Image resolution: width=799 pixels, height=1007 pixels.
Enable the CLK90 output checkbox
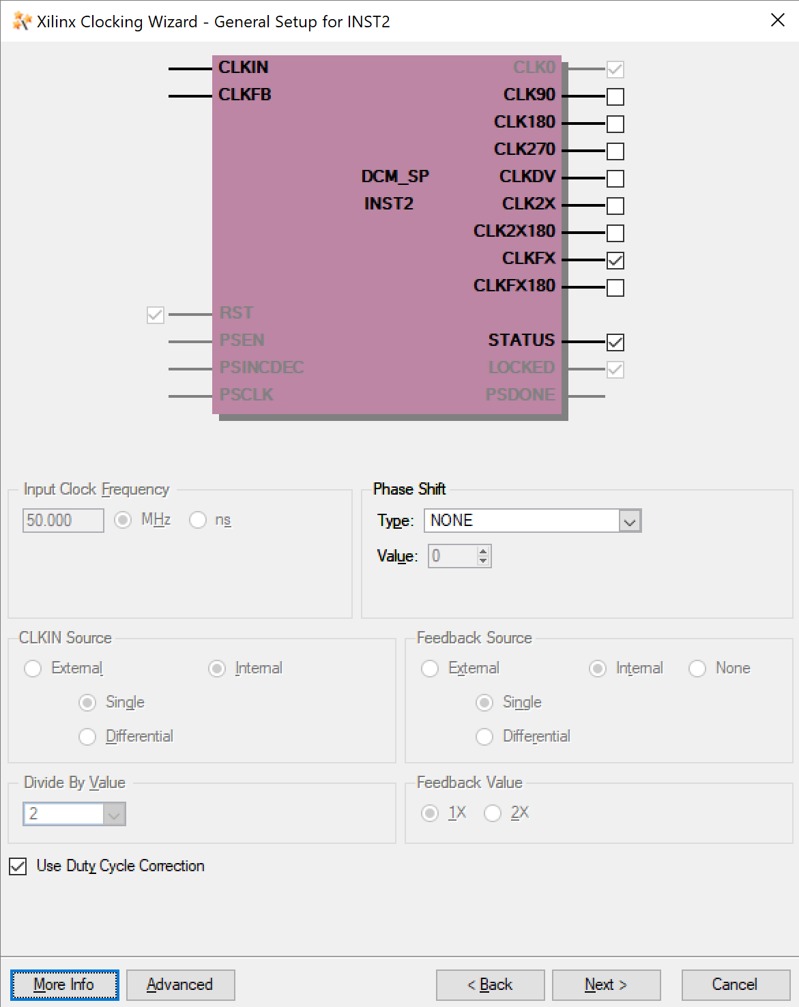(615, 97)
